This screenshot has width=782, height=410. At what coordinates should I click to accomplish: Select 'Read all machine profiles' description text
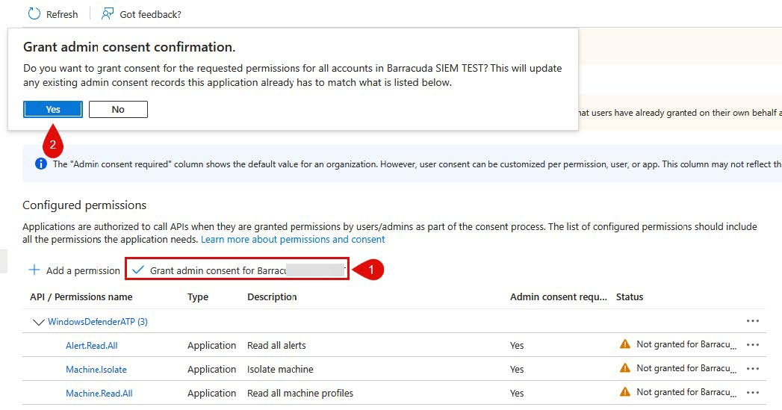click(300, 393)
